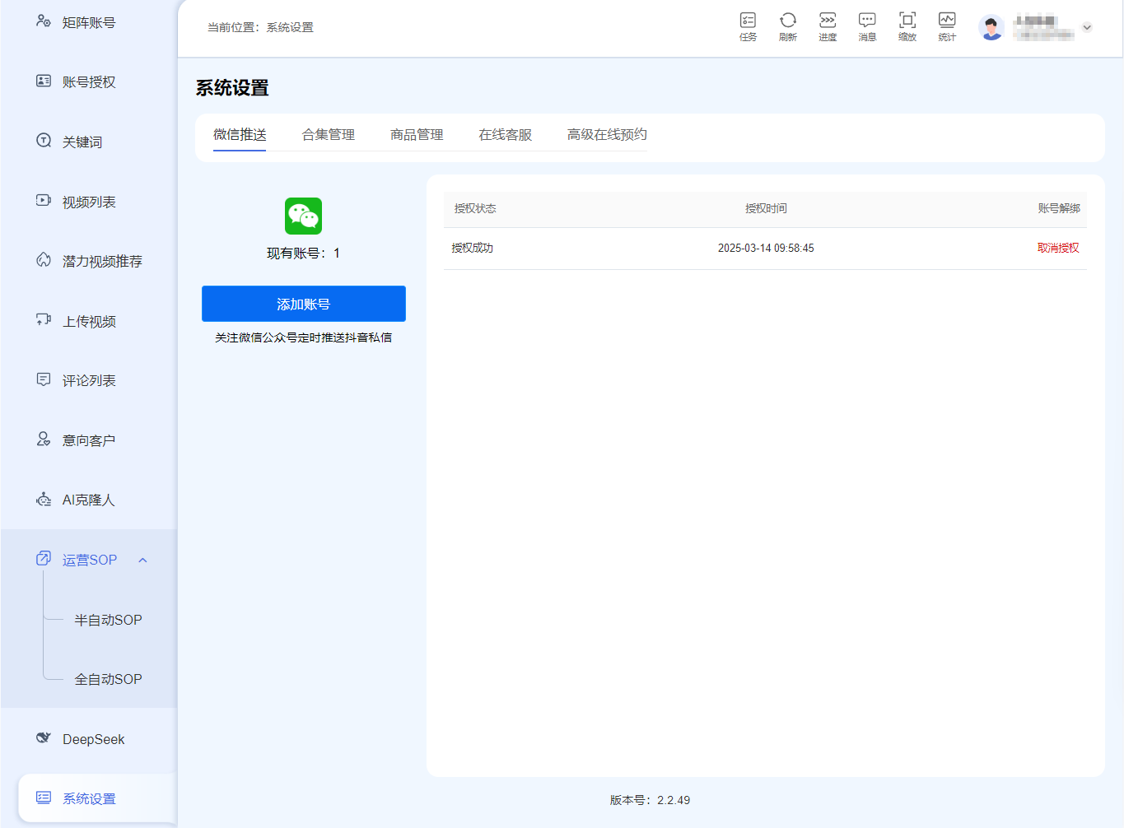1124x828 pixels.
Task: Click the 系统设置 sidebar icon
Action: click(44, 797)
